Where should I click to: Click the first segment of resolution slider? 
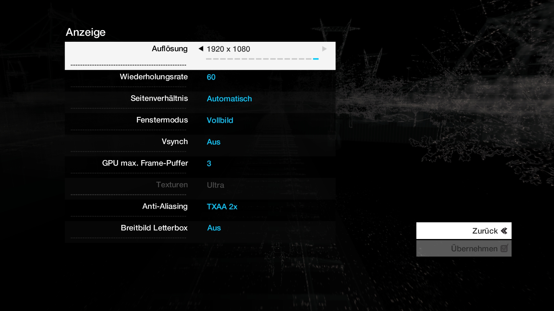pos(209,59)
